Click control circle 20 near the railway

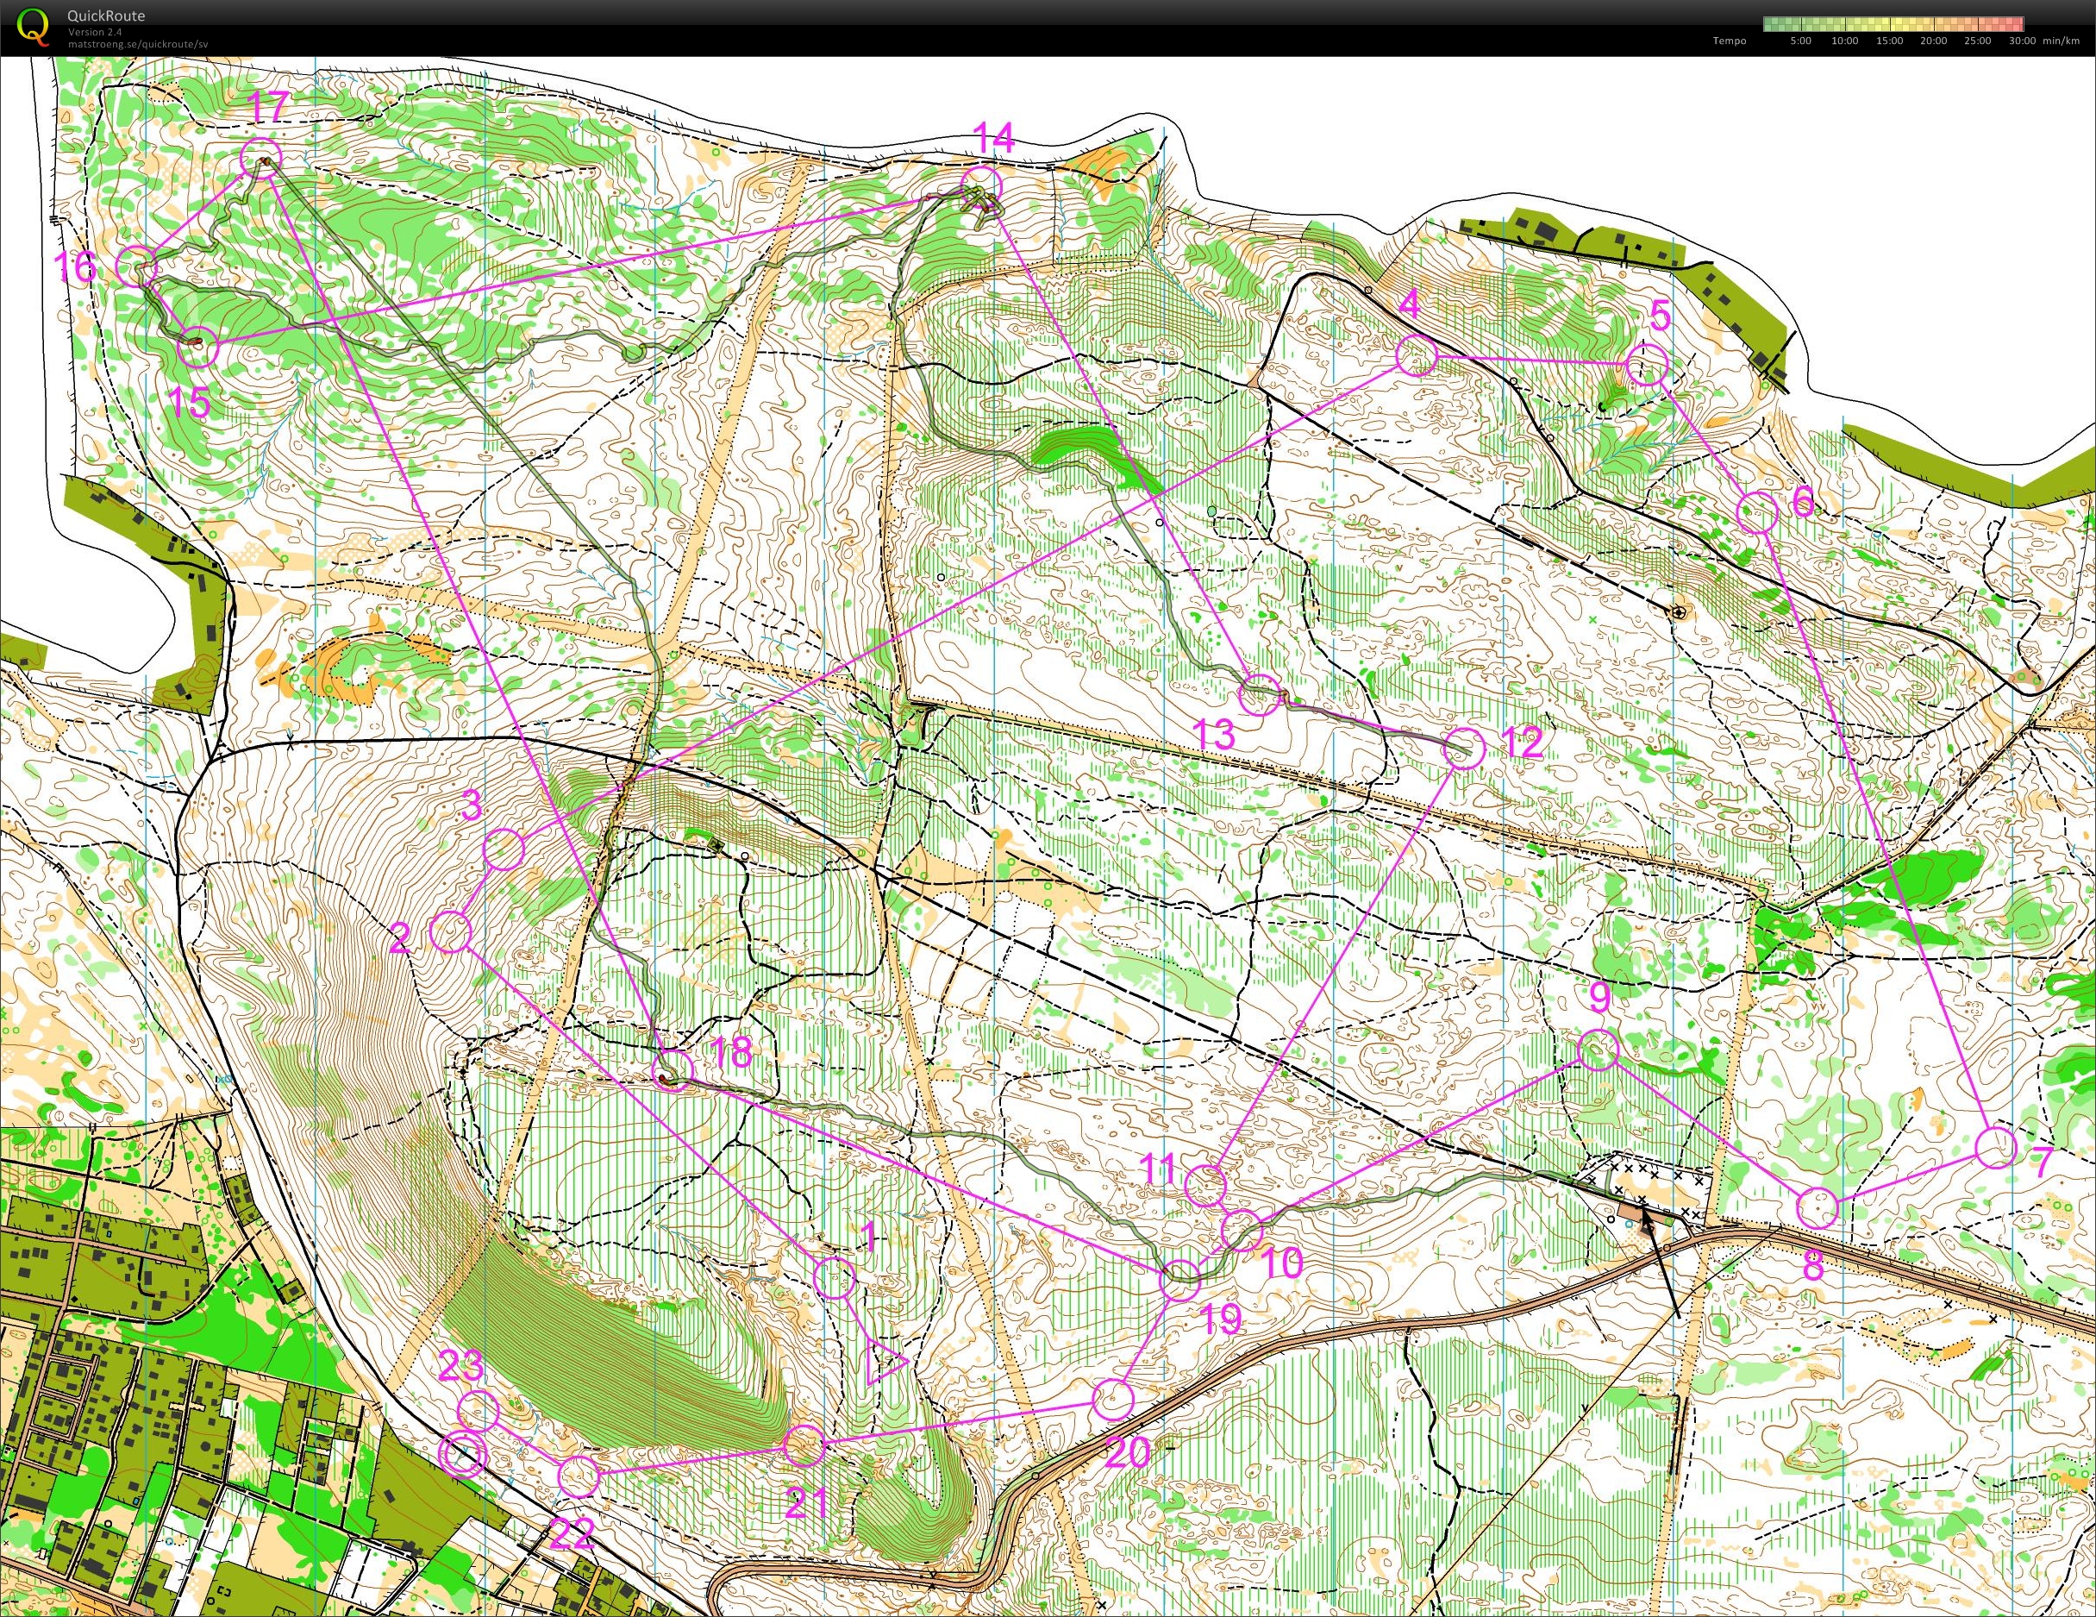pos(1113,1400)
